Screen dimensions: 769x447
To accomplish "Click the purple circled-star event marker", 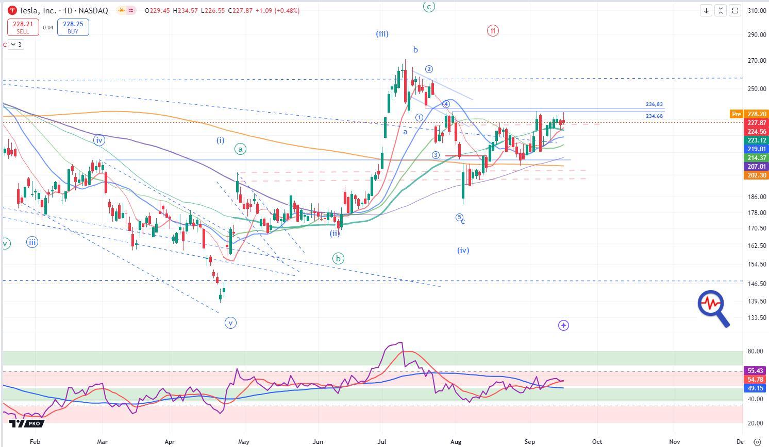I will pyautogui.click(x=563, y=325).
